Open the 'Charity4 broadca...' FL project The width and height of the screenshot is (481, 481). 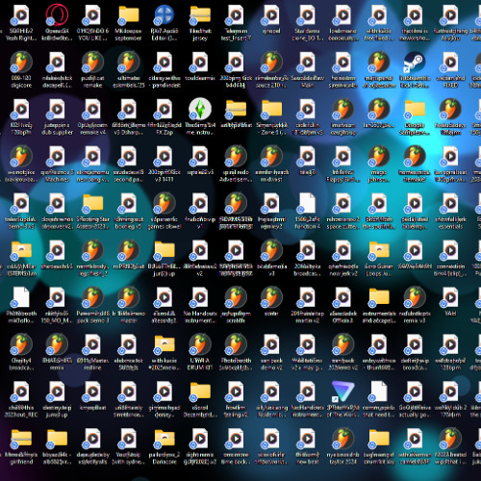coord(21,344)
